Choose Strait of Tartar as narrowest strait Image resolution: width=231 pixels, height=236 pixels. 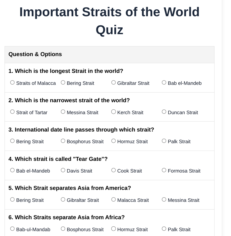13,112
